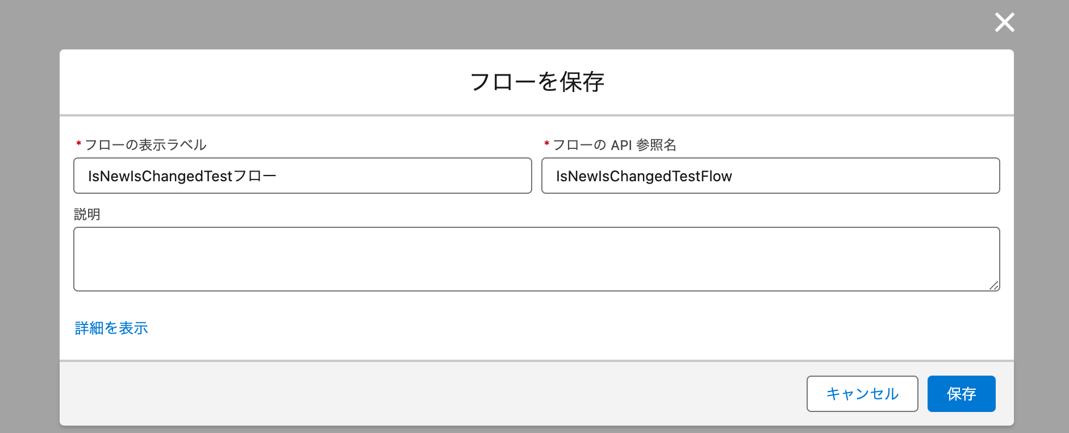This screenshot has width=1069, height=433.
Task: Close the フローを保存 dialog with X icon
Action: point(1004,23)
